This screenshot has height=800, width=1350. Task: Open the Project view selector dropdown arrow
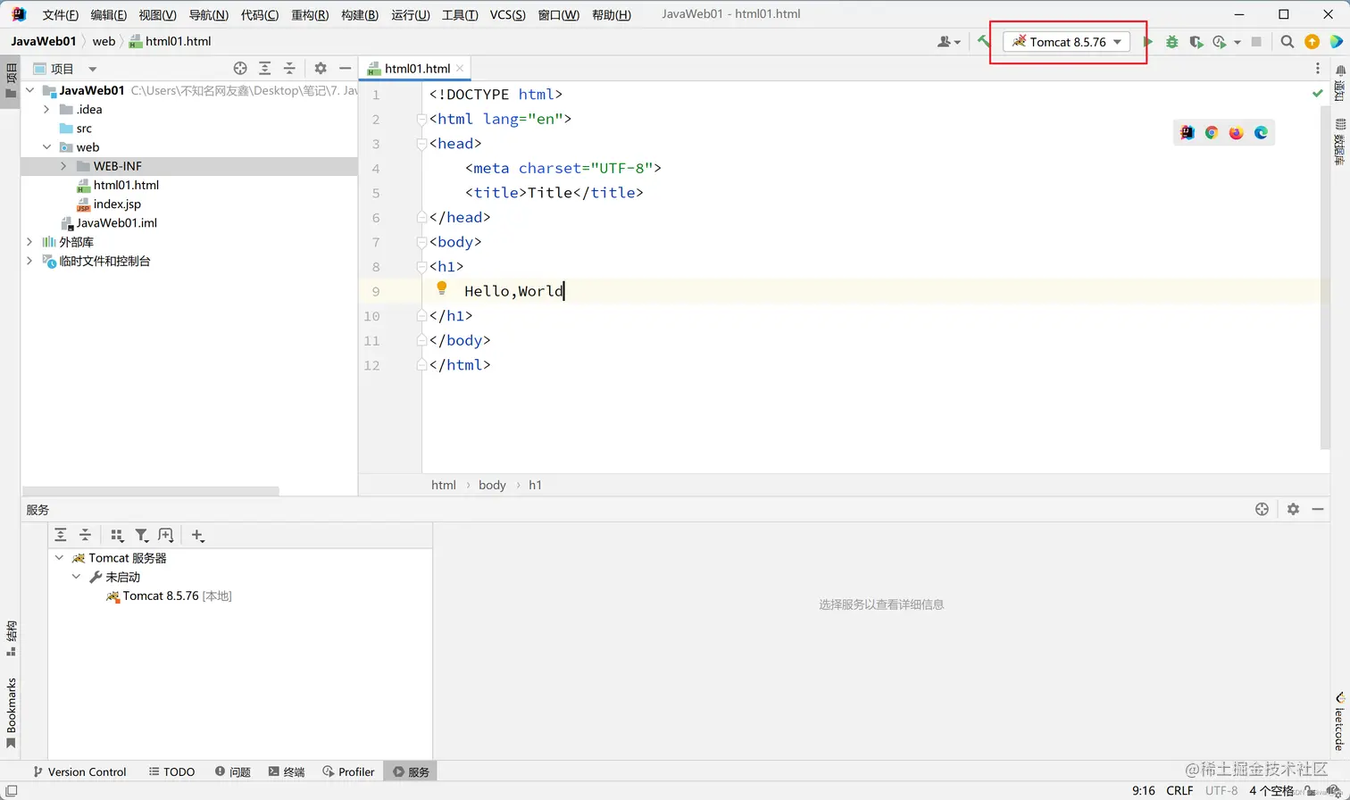(x=92, y=69)
